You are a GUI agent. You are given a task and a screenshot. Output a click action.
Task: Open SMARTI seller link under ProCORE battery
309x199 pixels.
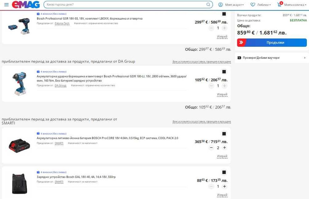click(59, 143)
